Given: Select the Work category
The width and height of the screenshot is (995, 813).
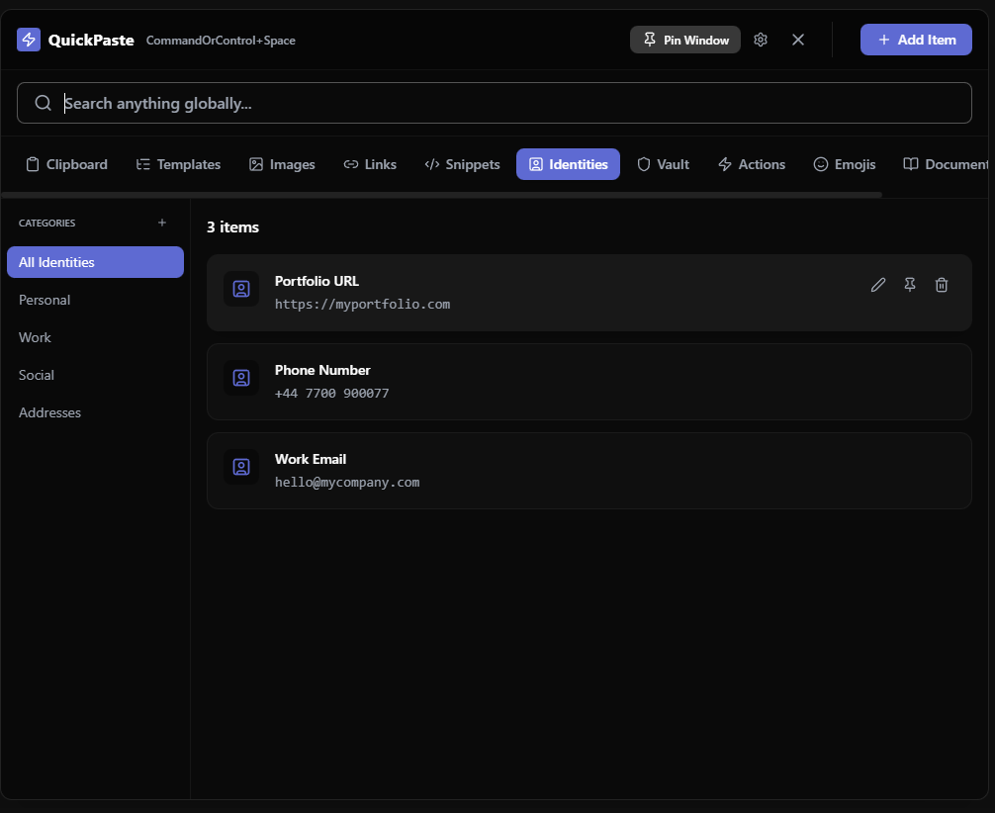Looking at the screenshot, I should coord(95,337).
